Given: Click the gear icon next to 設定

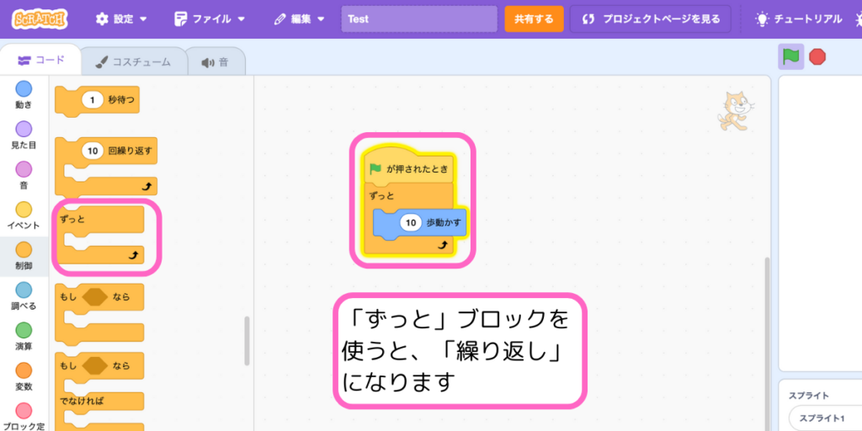Looking at the screenshot, I should (x=102, y=19).
